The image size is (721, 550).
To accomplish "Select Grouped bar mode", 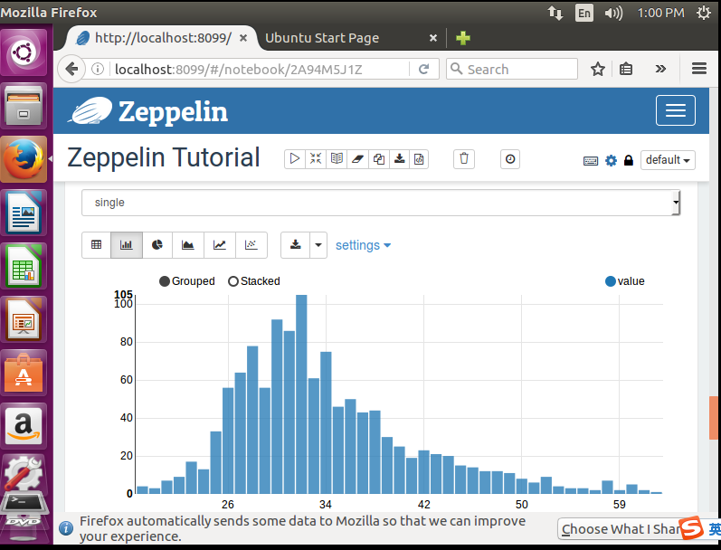I will pyautogui.click(x=187, y=281).
